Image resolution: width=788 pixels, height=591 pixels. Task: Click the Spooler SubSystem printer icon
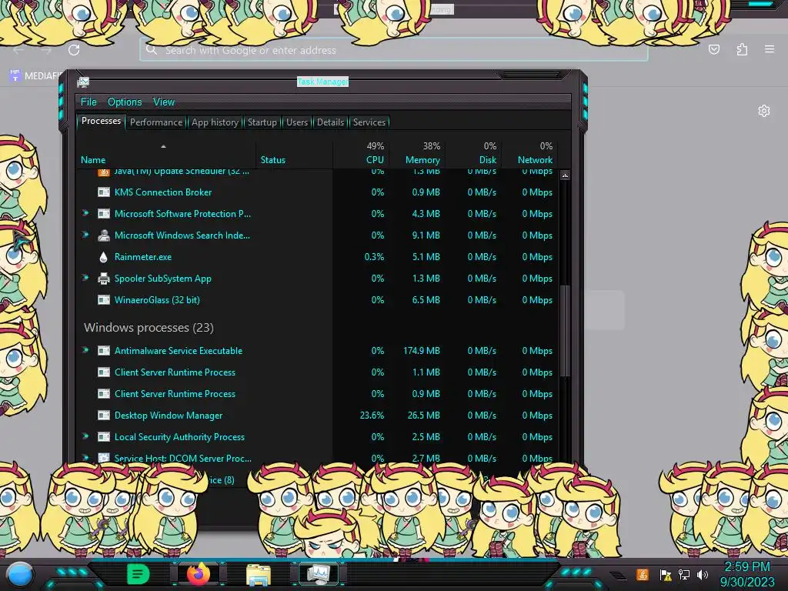(x=104, y=279)
